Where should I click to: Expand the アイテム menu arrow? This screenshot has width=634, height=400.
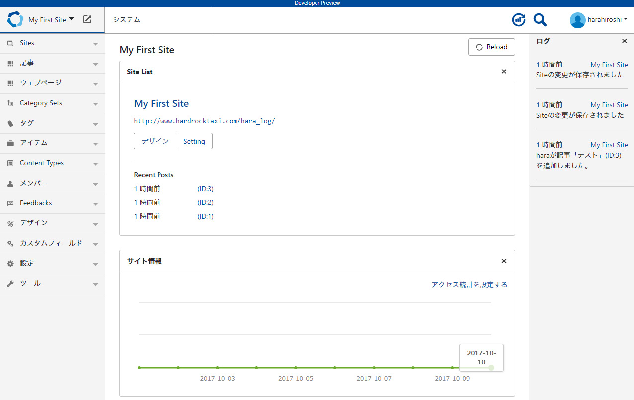tap(96, 144)
